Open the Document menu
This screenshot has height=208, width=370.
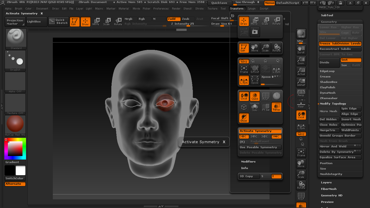pos(42,9)
